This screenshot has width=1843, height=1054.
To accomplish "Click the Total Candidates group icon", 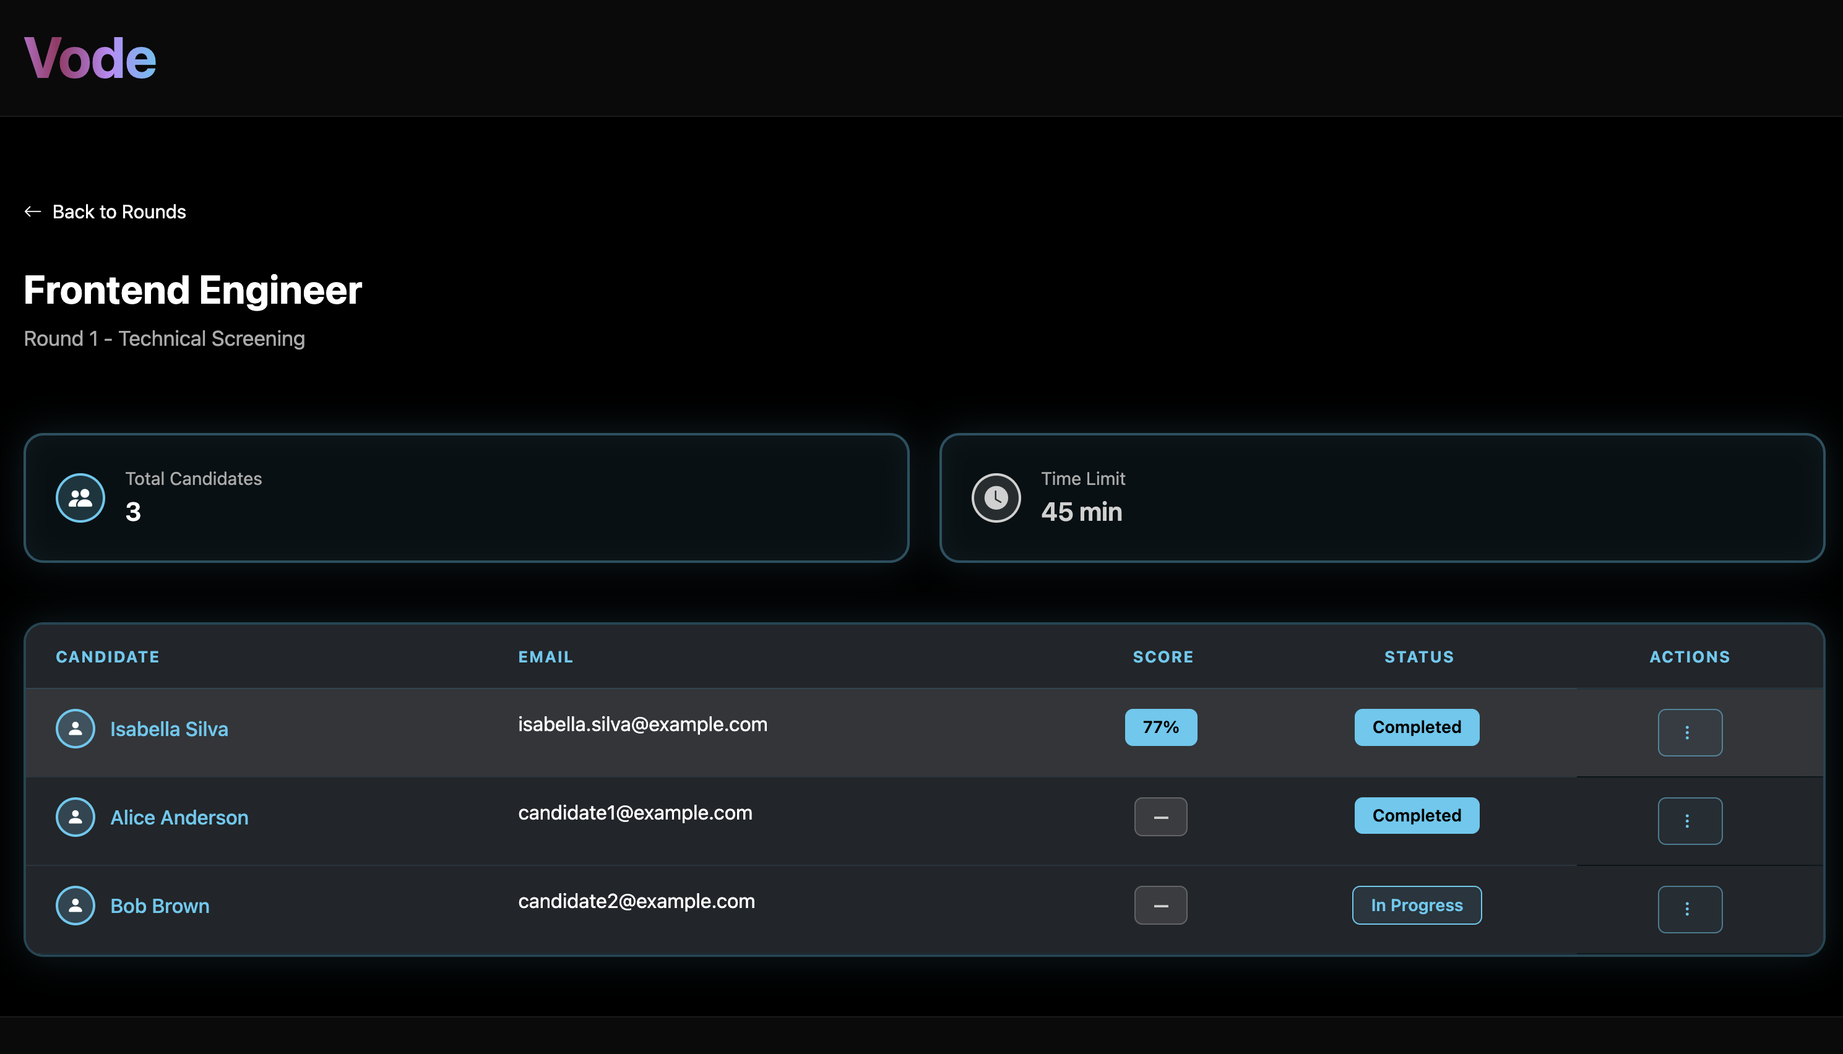I will [x=80, y=498].
